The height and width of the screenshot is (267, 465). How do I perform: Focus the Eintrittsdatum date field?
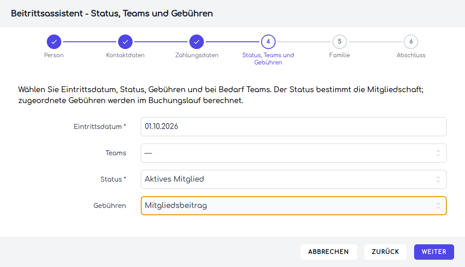(294, 127)
